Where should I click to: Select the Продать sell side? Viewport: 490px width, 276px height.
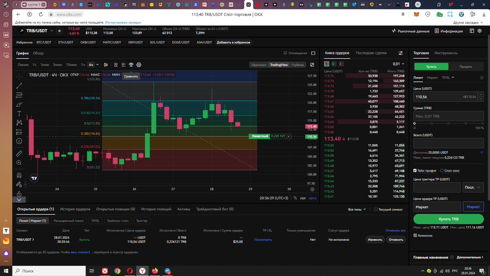coord(466,67)
